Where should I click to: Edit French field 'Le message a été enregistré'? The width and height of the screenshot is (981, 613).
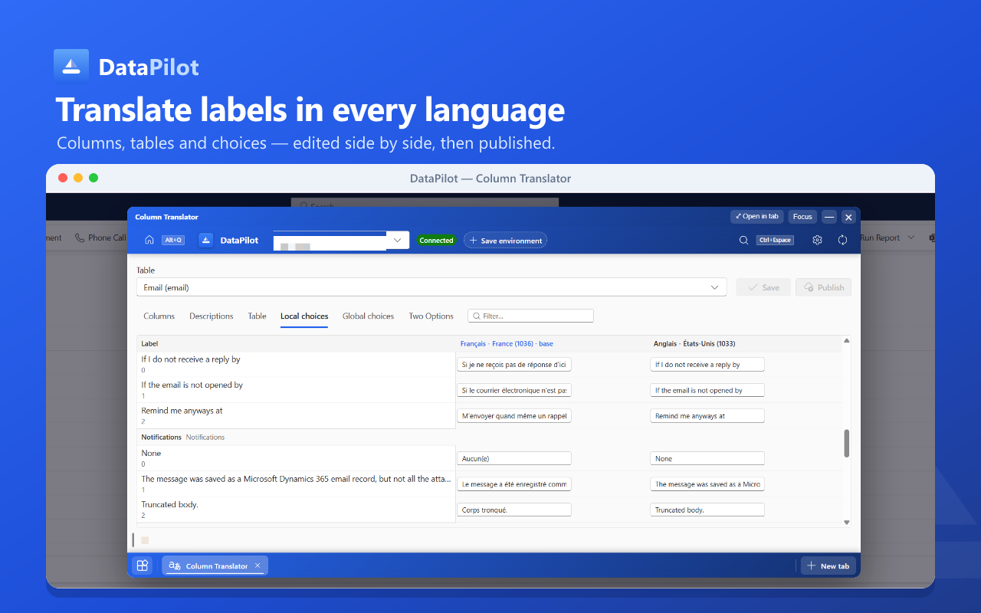point(514,484)
